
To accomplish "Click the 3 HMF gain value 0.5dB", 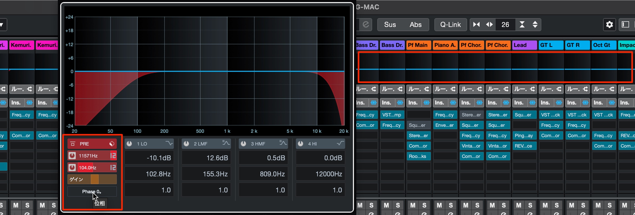I will (263, 158).
